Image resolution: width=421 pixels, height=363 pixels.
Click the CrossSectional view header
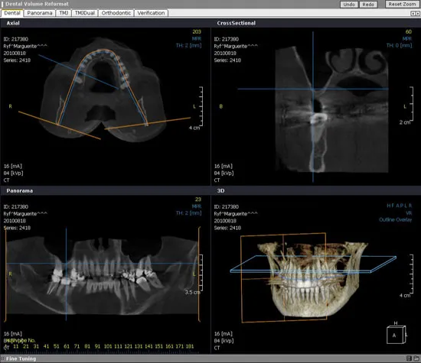click(236, 23)
